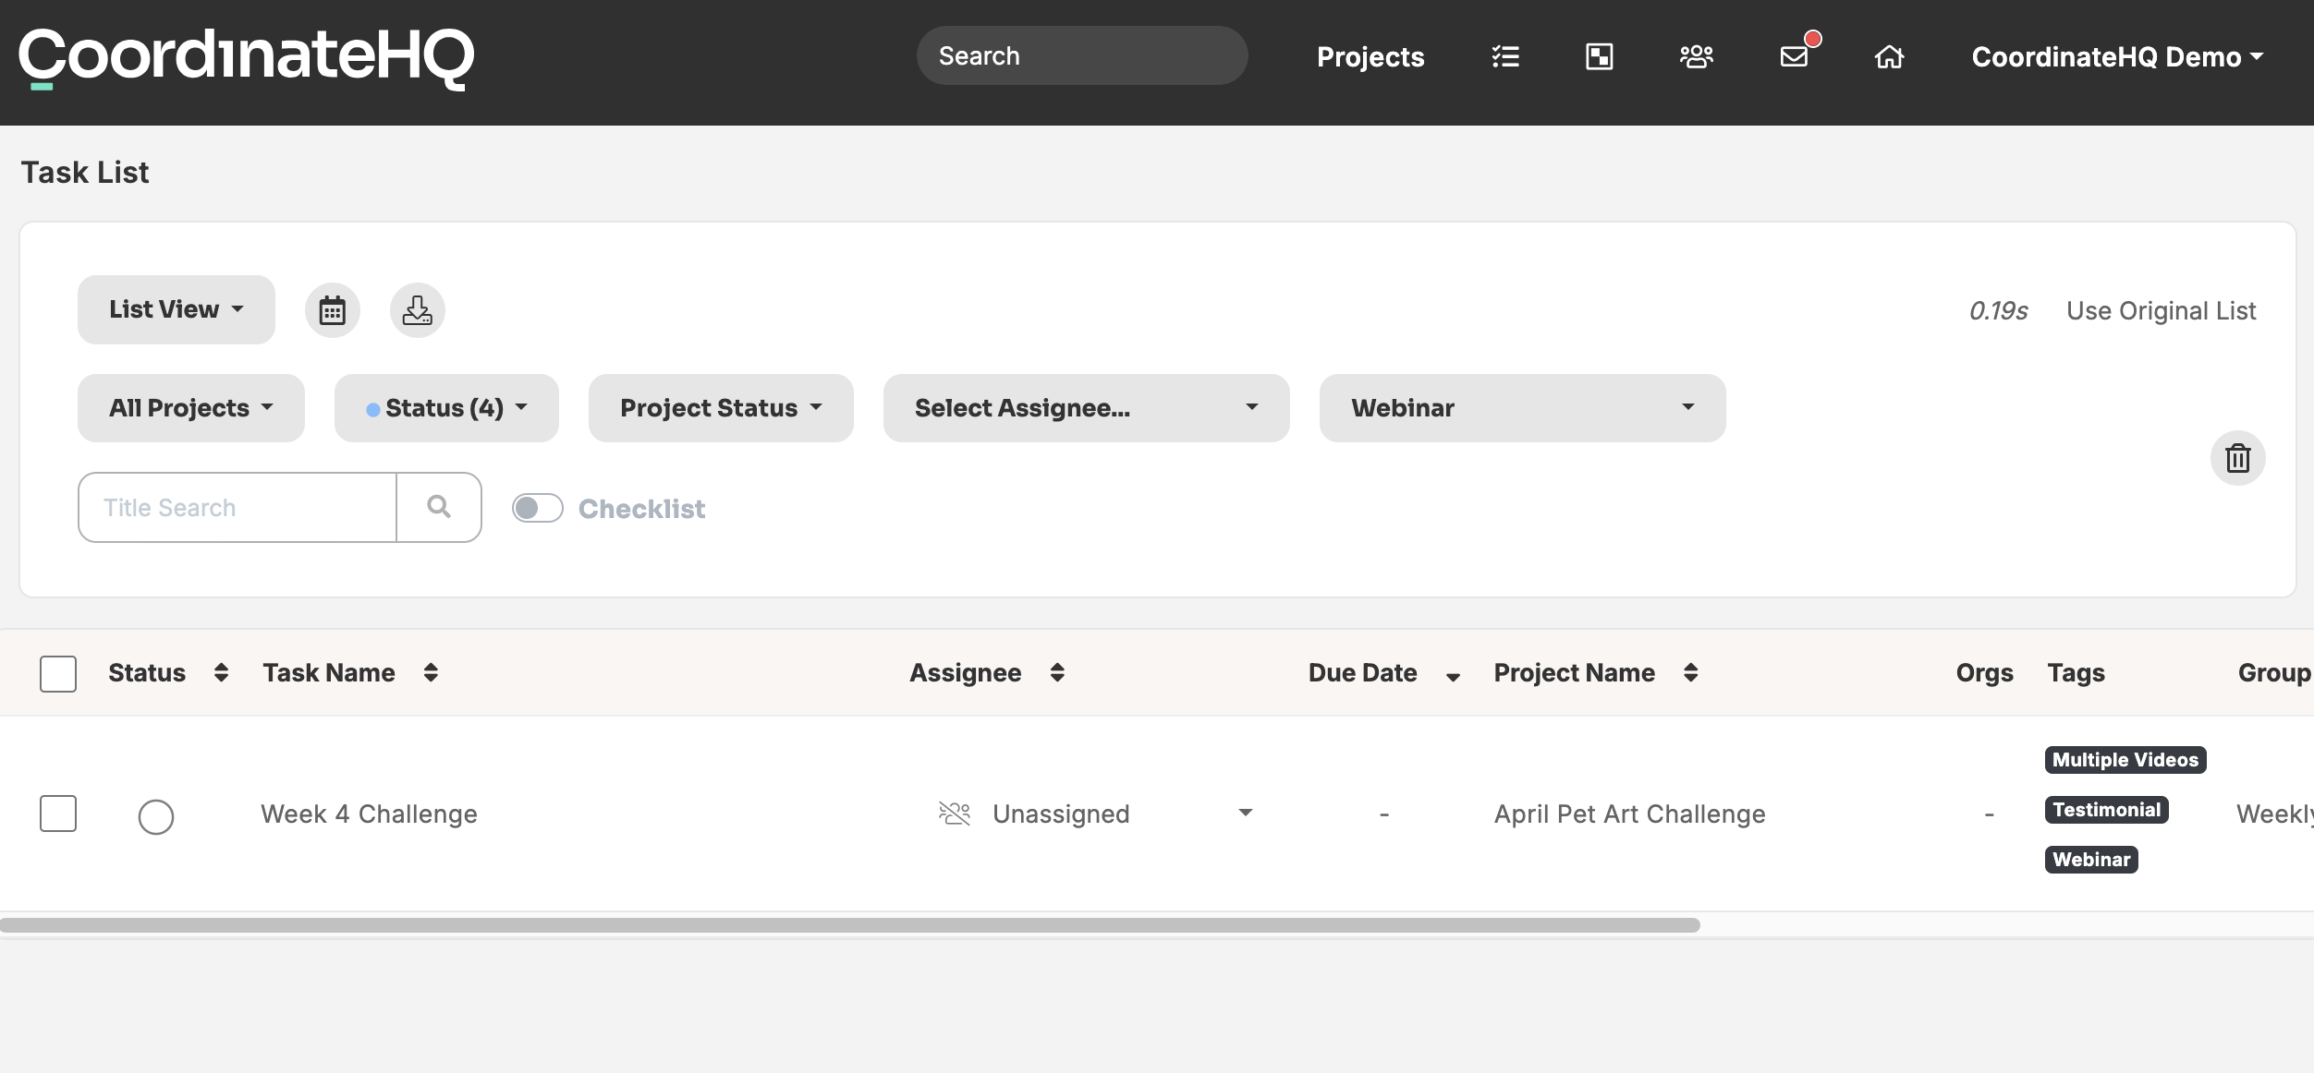Open the people/contacts icon in navbar

click(1697, 57)
